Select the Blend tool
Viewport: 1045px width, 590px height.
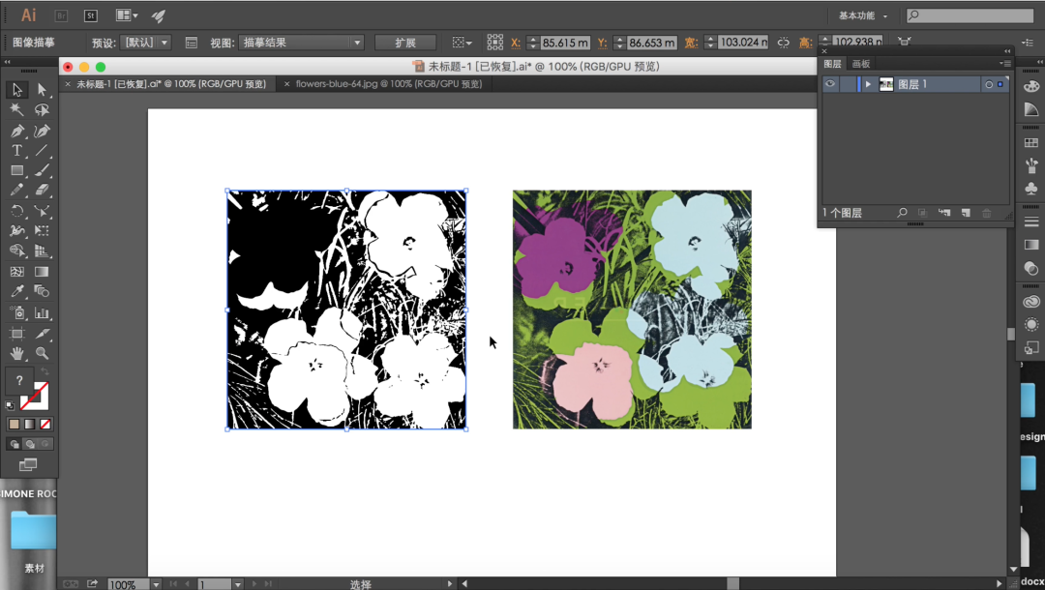tap(42, 291)
